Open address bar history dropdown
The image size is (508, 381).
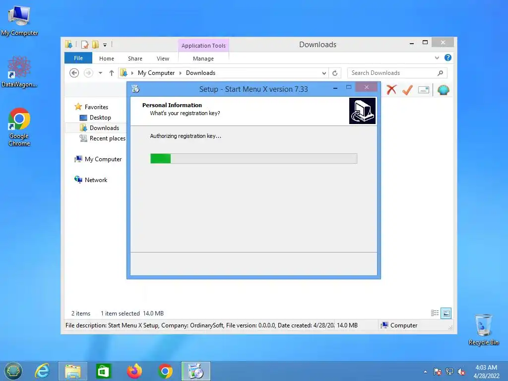pos(324,73)
